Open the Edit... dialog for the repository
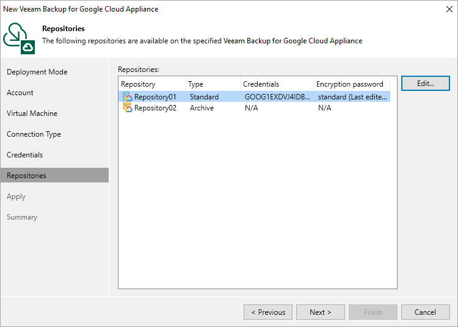Screen dimensions: 458x327 425,84
